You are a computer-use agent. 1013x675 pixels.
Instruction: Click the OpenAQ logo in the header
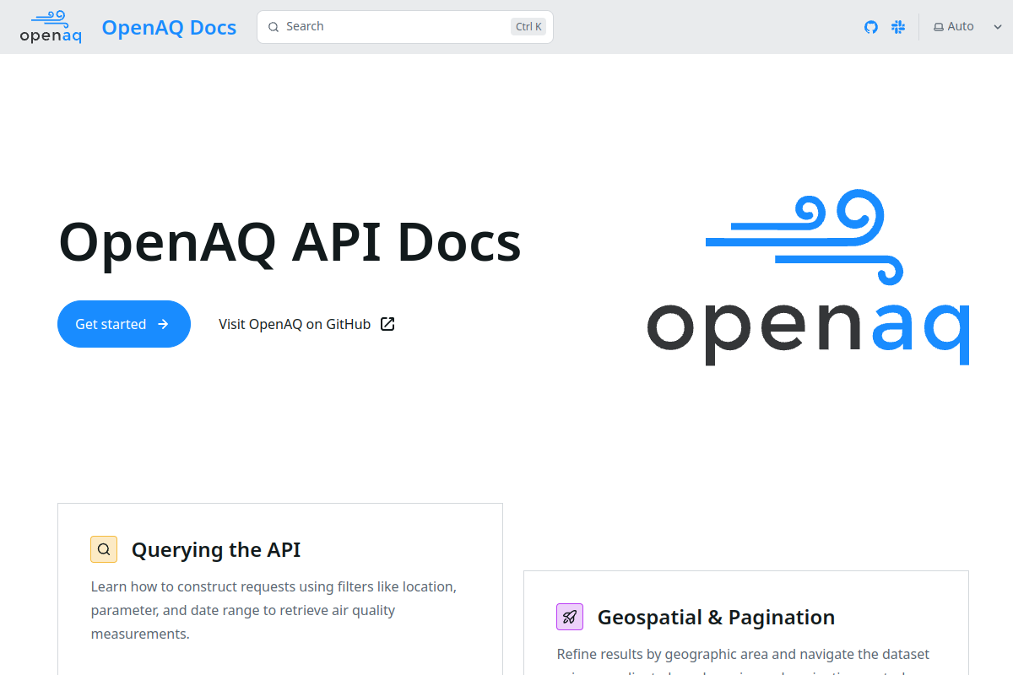pos(51,27)
